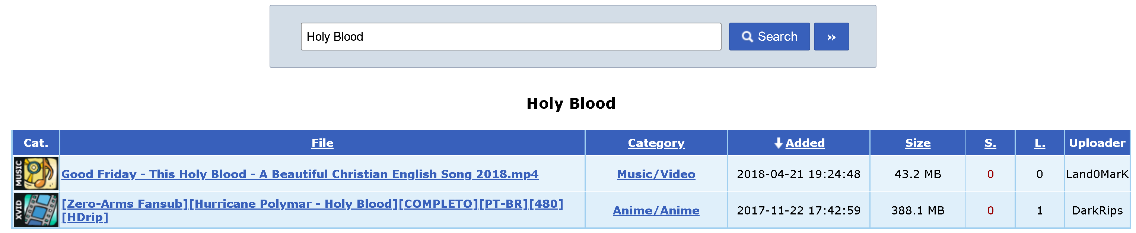This screenshot has width=1136, height=233.
Task: Click the Music category icon
Action: [36, 174]
